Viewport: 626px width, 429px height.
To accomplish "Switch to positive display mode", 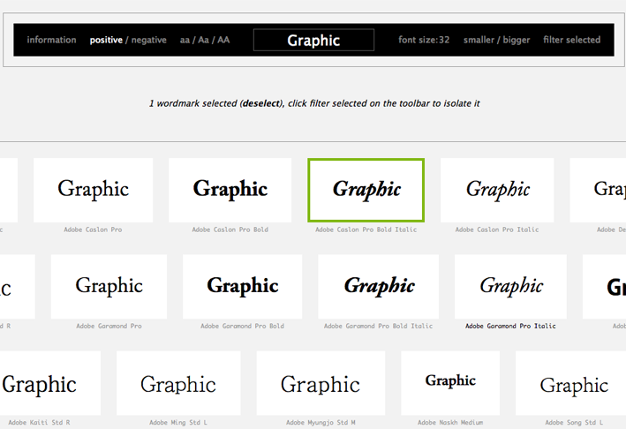I will pos(106,40).
